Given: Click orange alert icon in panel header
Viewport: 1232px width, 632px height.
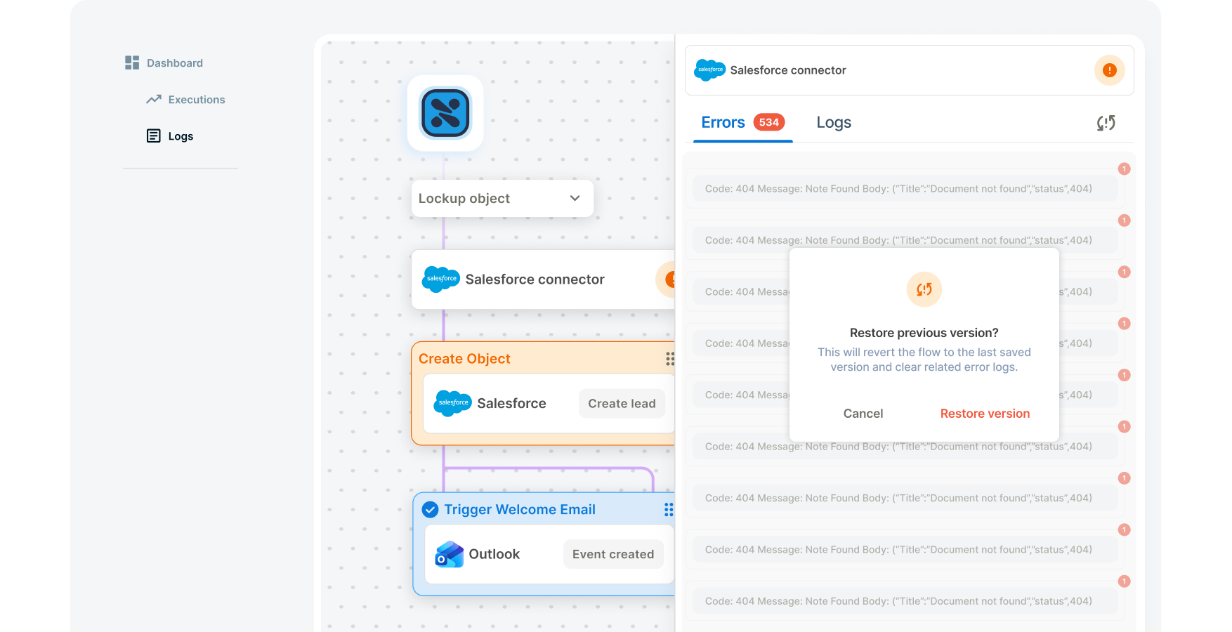Looking at the screenshot, I should [1110, 70].
